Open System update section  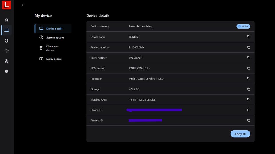53,37
